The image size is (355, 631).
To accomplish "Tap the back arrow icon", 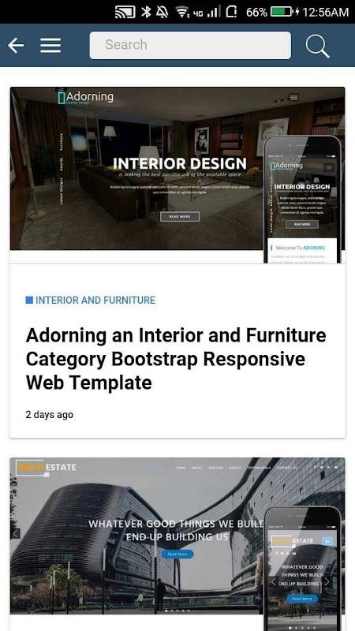I will pos(16,46).
